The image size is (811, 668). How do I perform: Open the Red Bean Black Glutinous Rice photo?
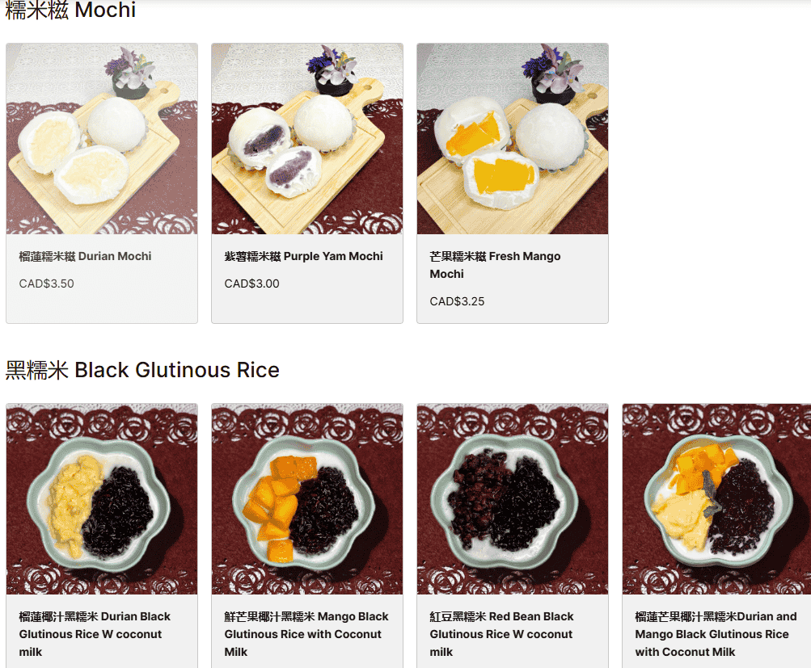(513, 499)
